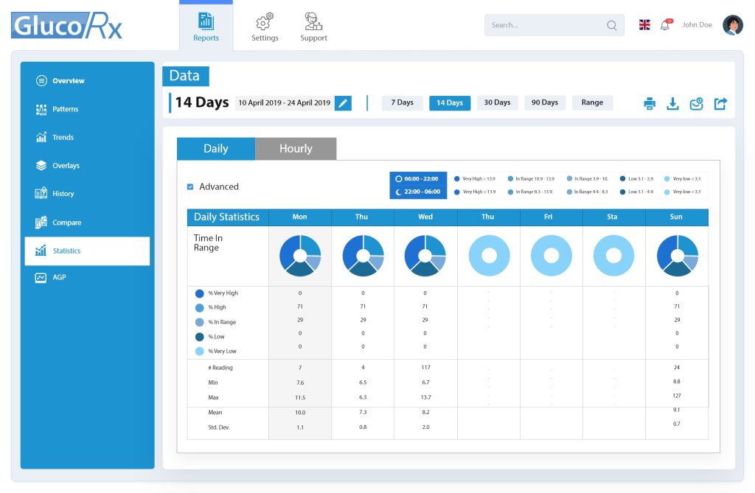The image size is (755, 493).
Task: Click the Patterns icon
Action: tap(41, 109)
